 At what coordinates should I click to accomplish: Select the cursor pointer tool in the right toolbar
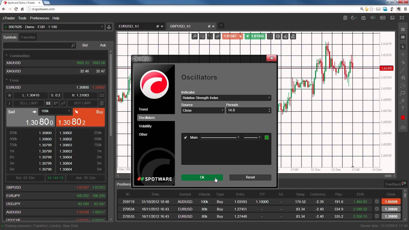(x=403, y=47)
